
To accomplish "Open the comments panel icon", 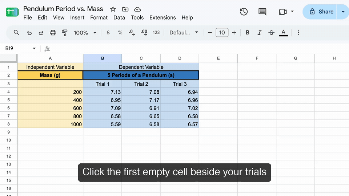I will click(x=262, y=12).
